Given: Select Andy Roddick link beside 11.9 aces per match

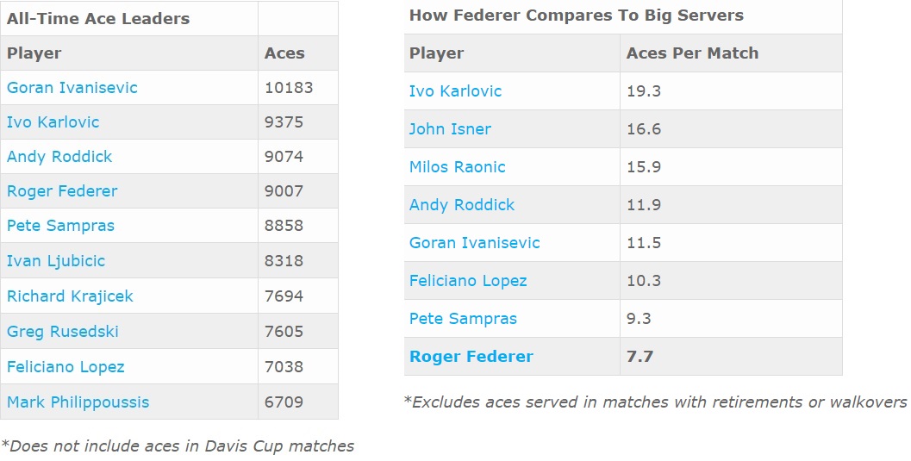Looking at the screenshot, I should 462,205.
